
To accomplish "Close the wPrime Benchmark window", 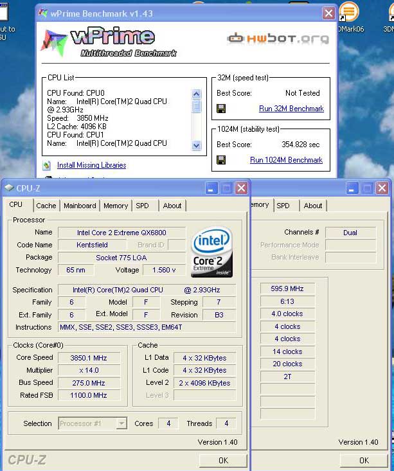I will 328,13.
